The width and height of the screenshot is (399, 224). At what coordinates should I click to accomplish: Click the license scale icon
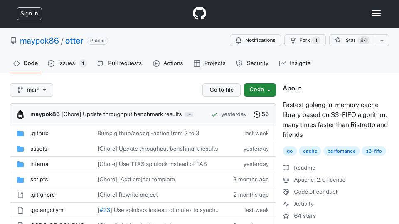pos(286,180)
